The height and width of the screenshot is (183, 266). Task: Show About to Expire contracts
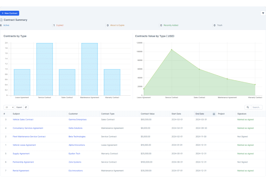click(x=118, y=25)
